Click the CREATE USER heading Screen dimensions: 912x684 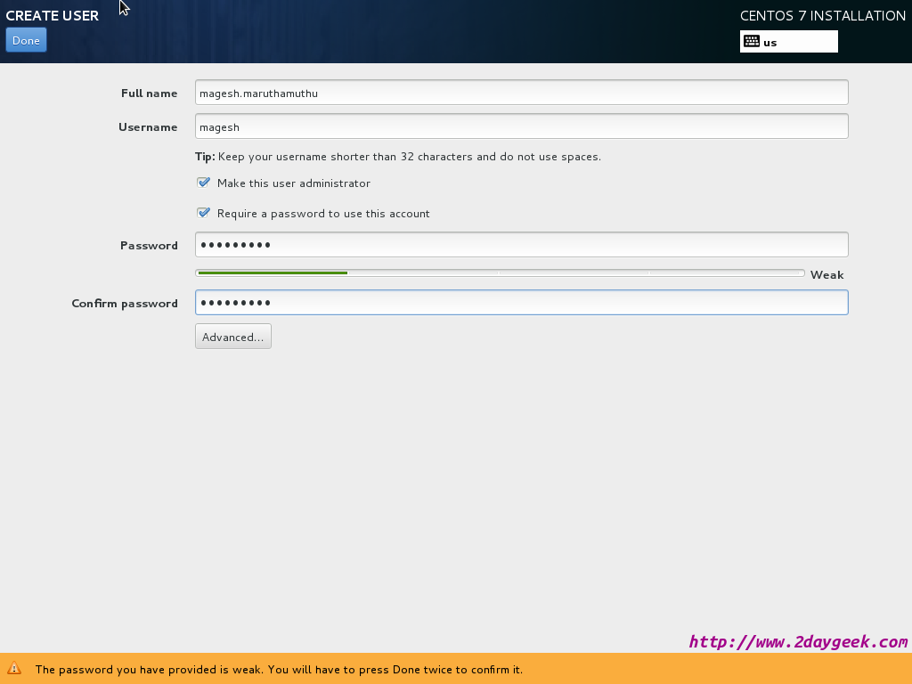[x=53, y=16]
